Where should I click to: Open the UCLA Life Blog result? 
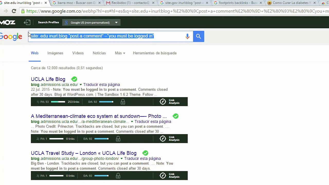[x=48, y=79]
